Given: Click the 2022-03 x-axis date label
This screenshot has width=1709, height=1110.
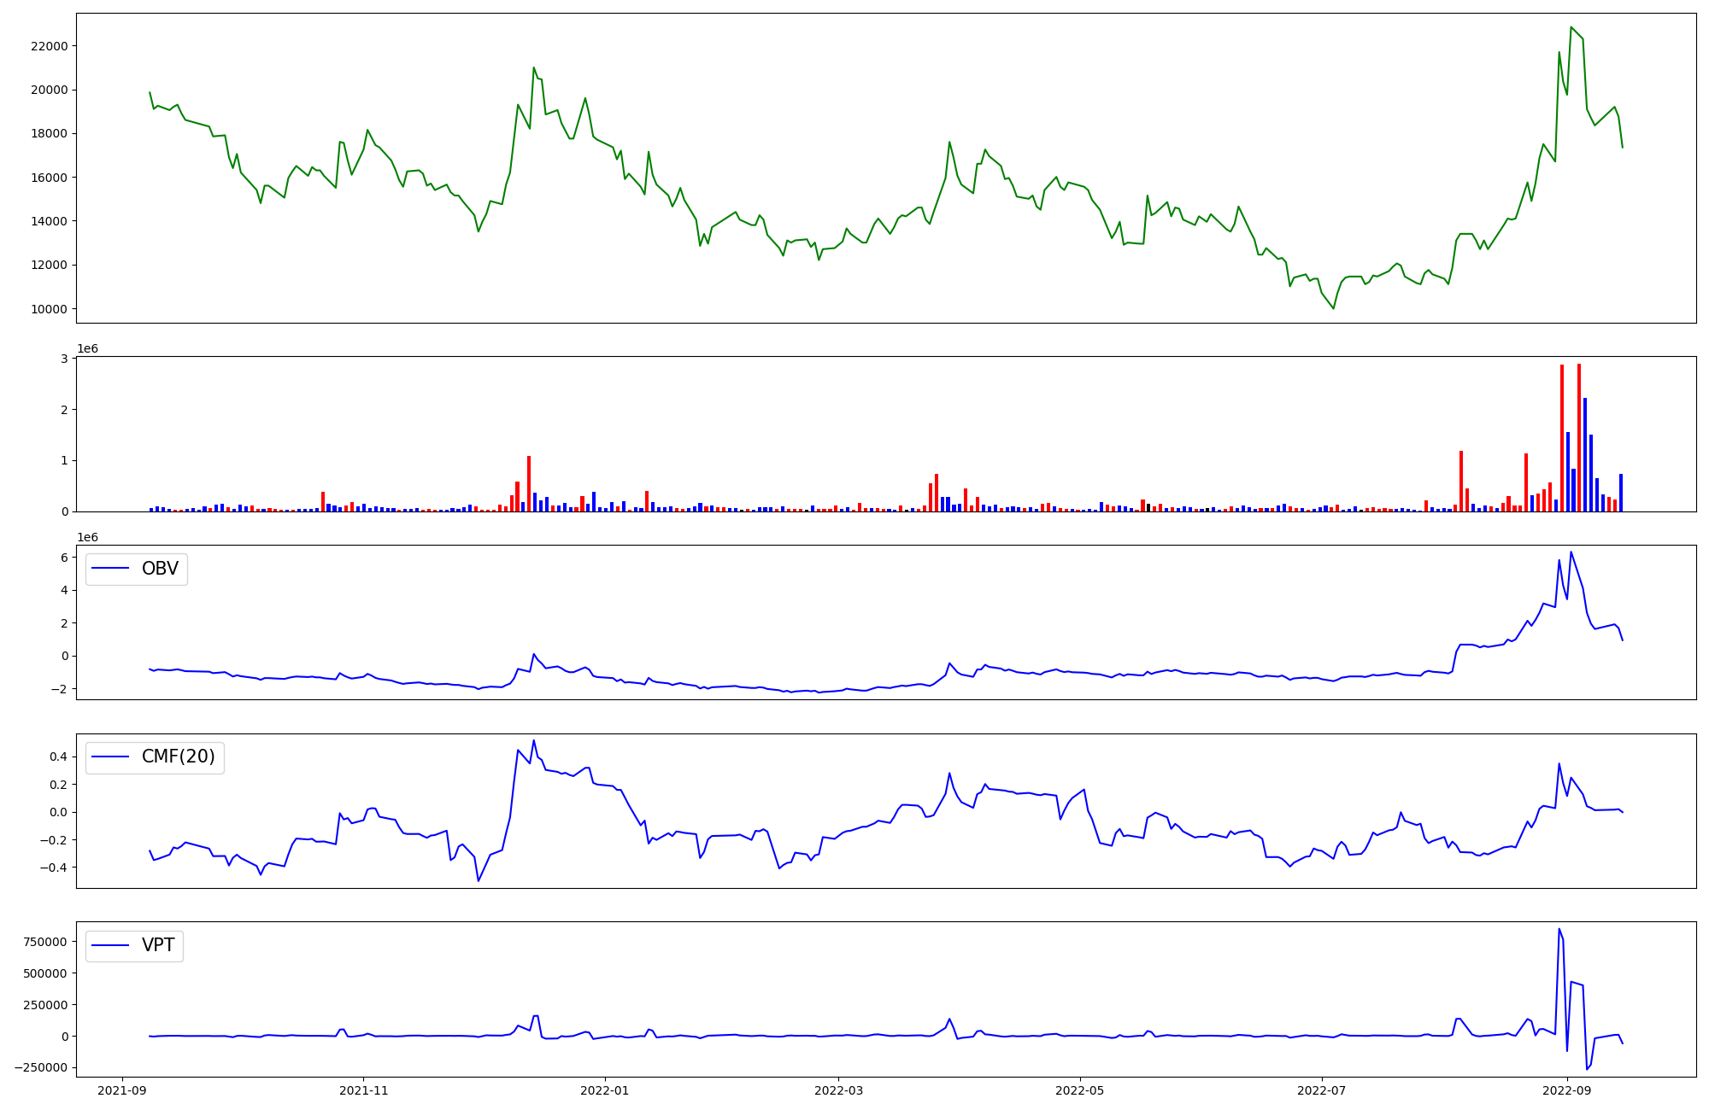Looking at the screenshot, I should (x=838, y=1090).
